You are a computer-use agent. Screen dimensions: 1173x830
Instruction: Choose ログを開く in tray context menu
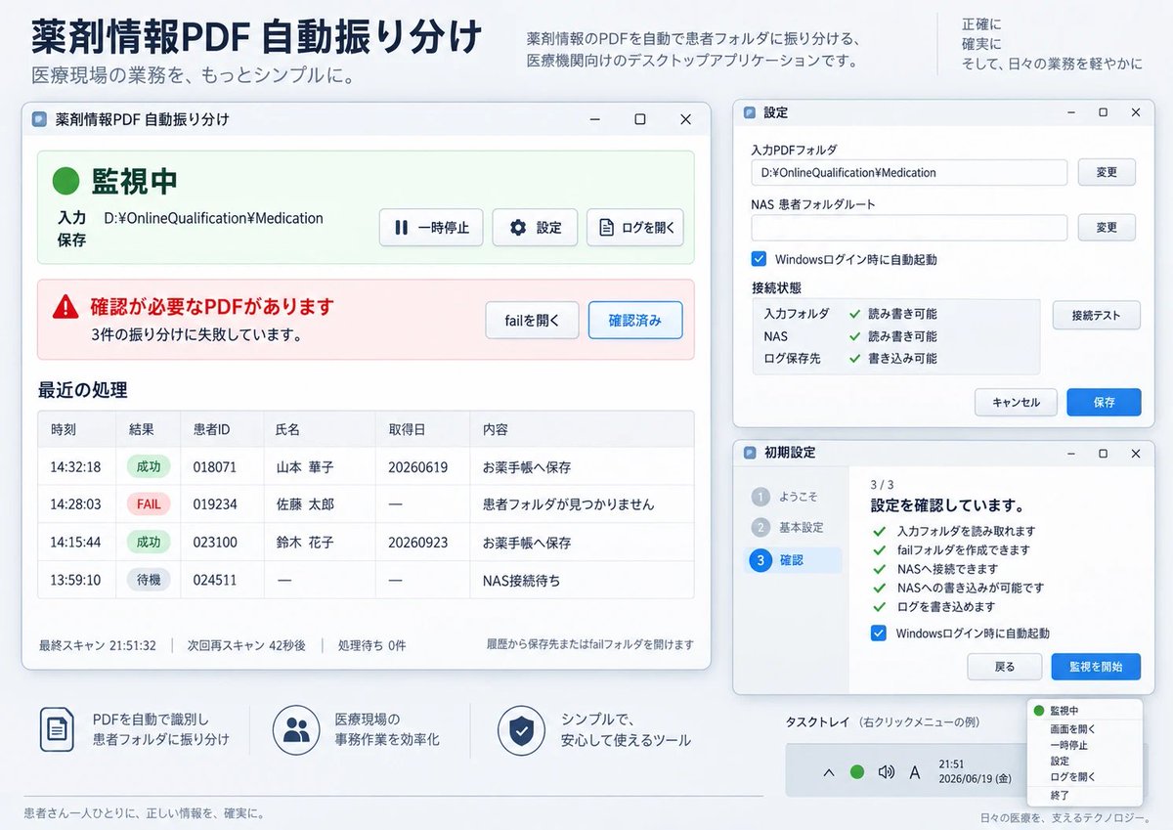point(1072,777)
